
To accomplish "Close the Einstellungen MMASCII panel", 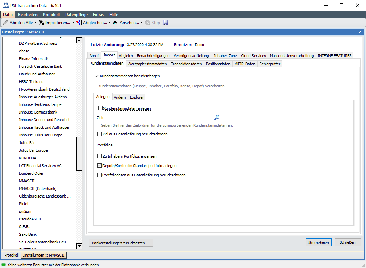I will click(x=360, y=32).
